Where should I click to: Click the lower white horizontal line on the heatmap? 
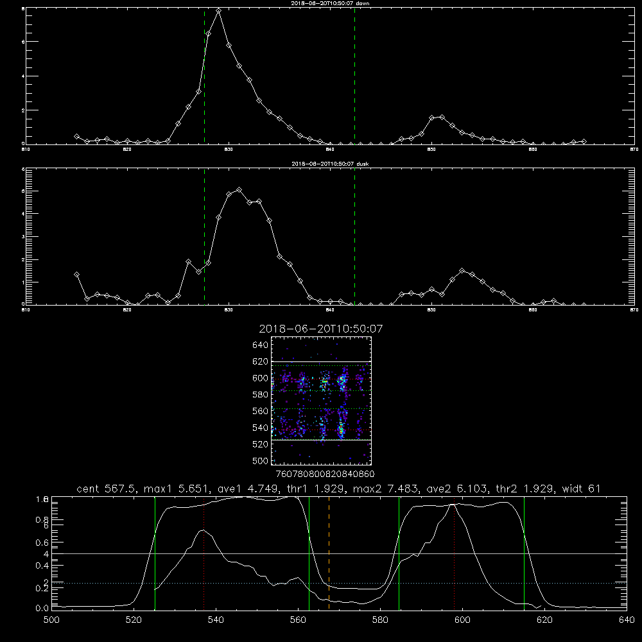[321, 440]
